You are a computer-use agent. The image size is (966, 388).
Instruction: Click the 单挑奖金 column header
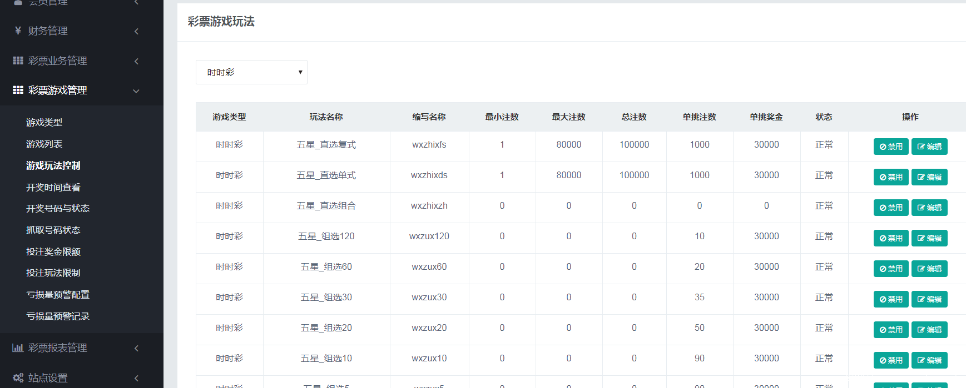(x=766, y=117)
